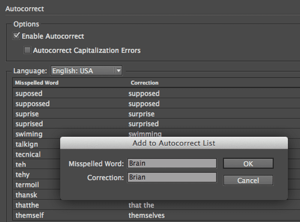
Task: Click the dropdown arrow next to English: USA
Action: tap(119, 70)
